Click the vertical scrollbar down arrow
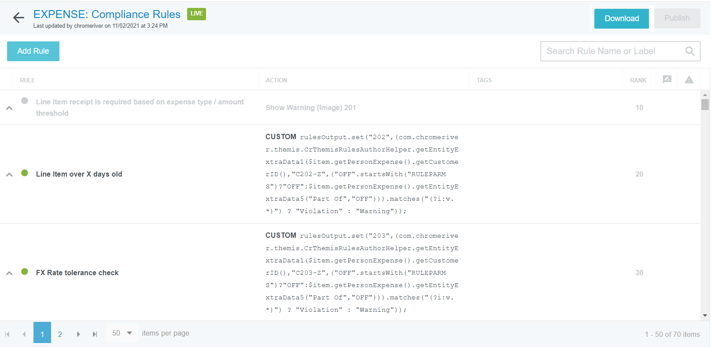 (705, 315)
